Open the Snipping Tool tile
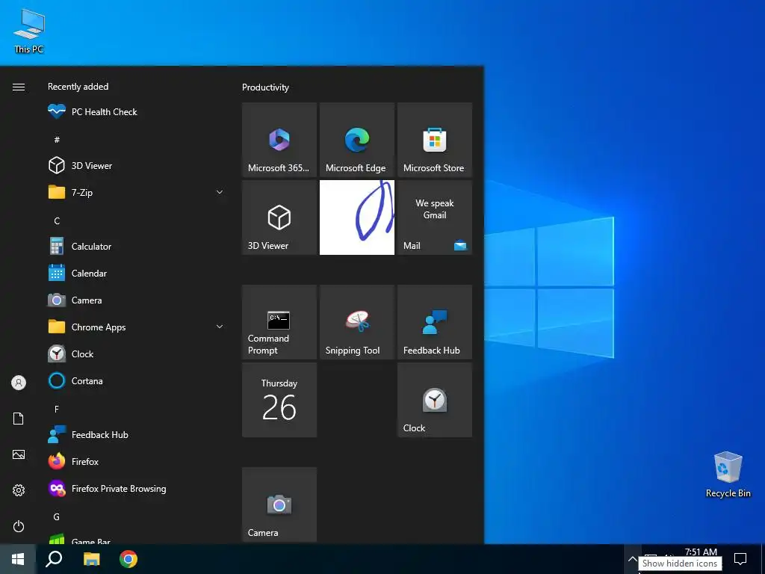Viewport: 765px width, 574px height. pyautogui.click(x=357, y=322)
